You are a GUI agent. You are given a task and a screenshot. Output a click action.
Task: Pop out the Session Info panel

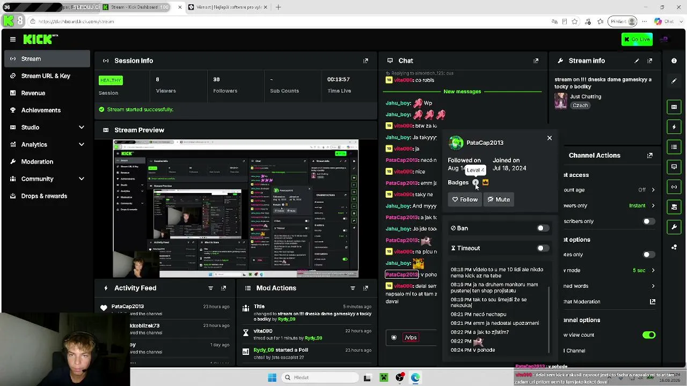(366, 61)
